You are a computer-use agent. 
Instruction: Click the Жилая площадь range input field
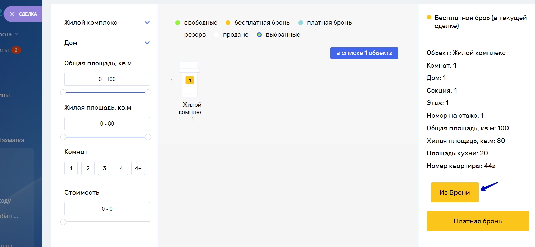107,124
